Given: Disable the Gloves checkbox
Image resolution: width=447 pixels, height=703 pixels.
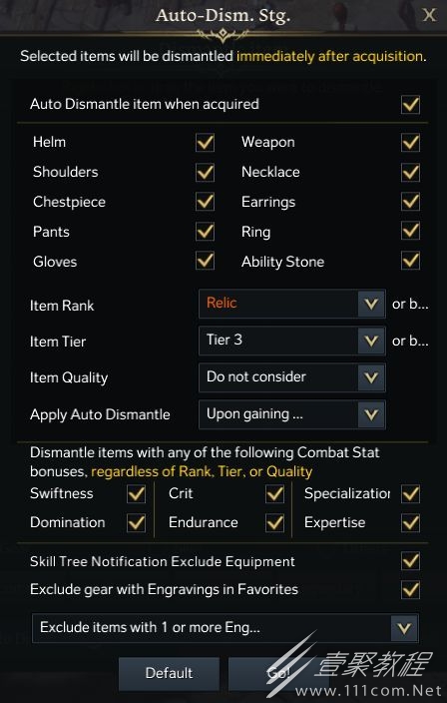Looking at the screenshot, I should [205, 261].
